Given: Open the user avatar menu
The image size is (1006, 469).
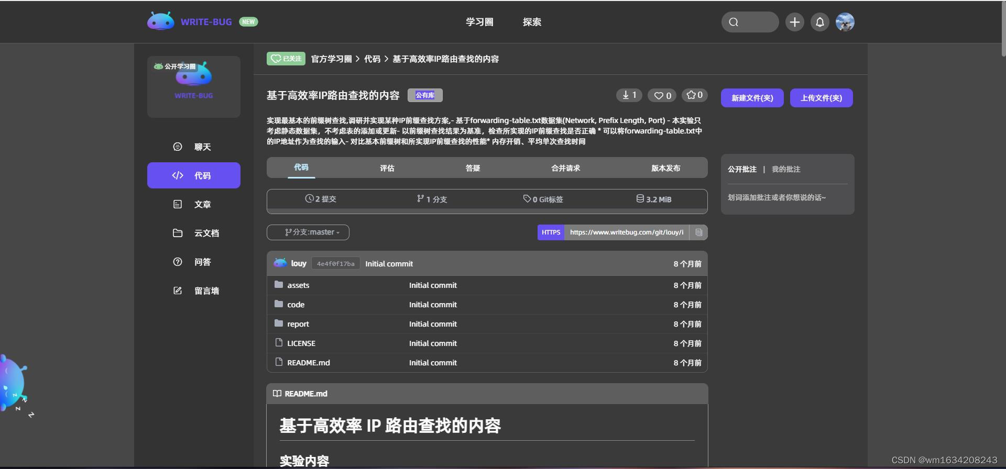Looking at the screenshot, I should click(845, 22).
